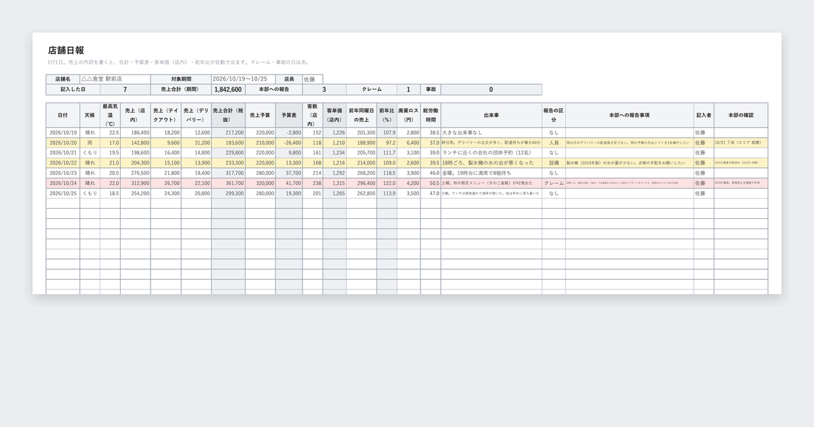The image size is (814, 427).
Task: Click the "出来事" column header
Action: tap(491, 115)
